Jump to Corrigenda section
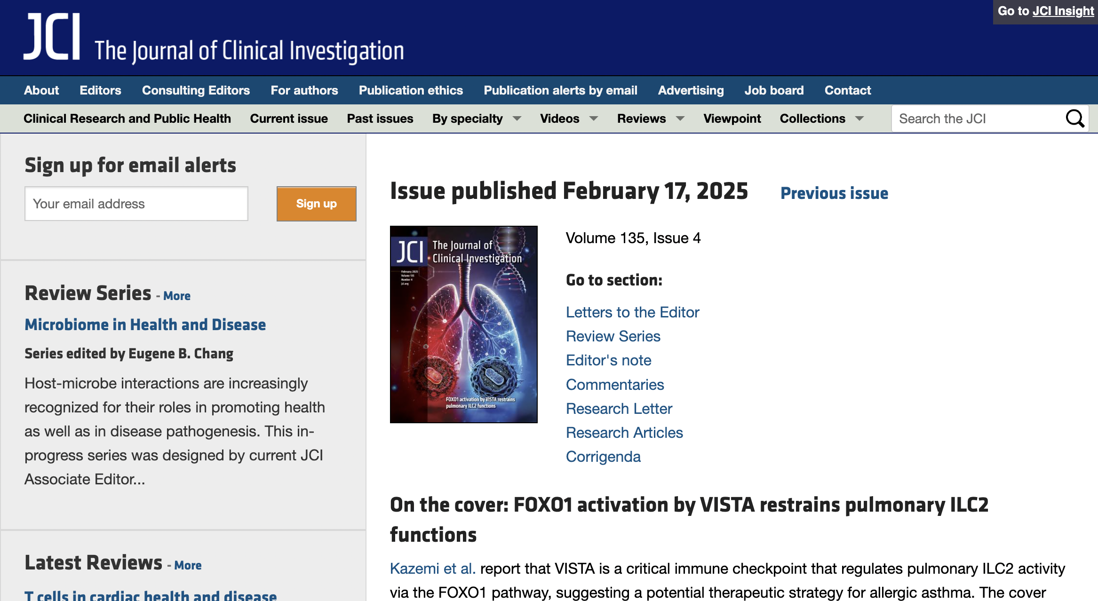 [603, 457]
